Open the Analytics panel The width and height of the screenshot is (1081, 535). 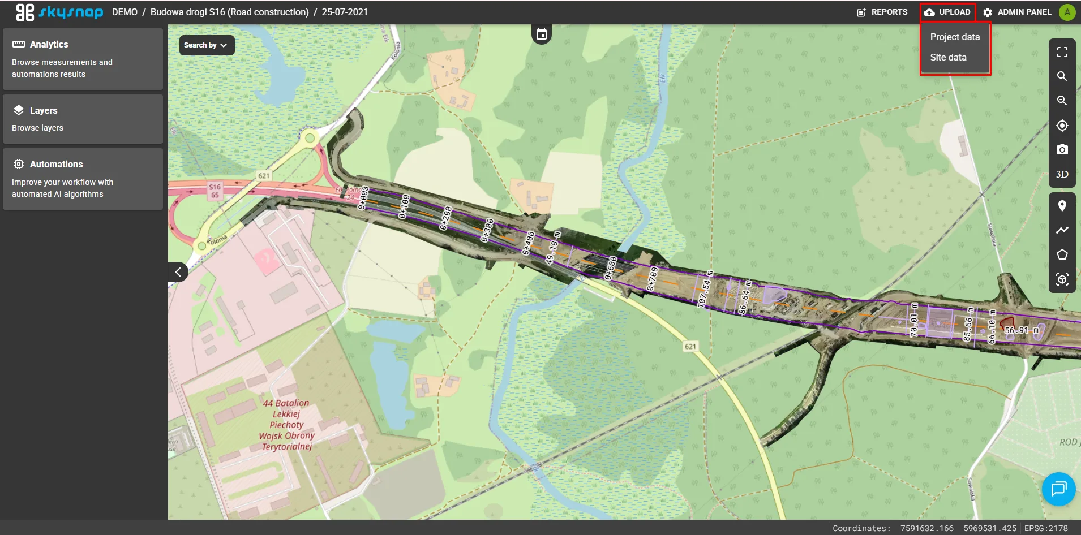(83, 59)
